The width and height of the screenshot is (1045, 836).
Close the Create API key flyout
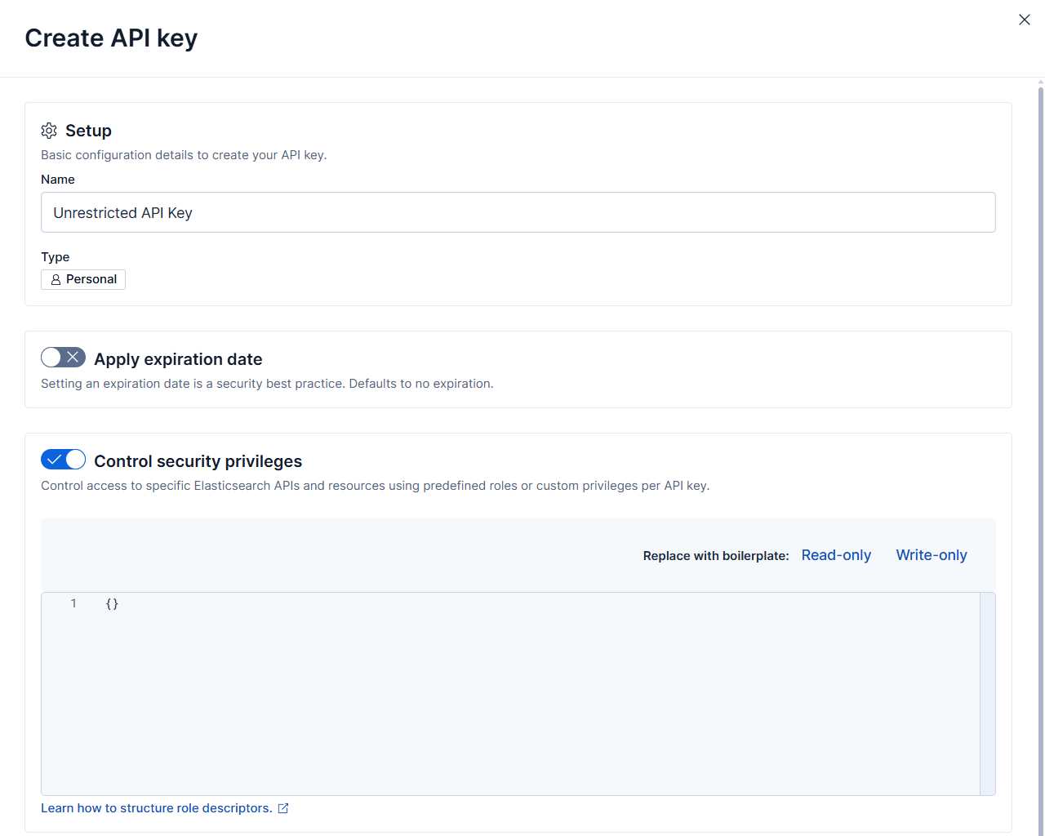coord(1025,20)
